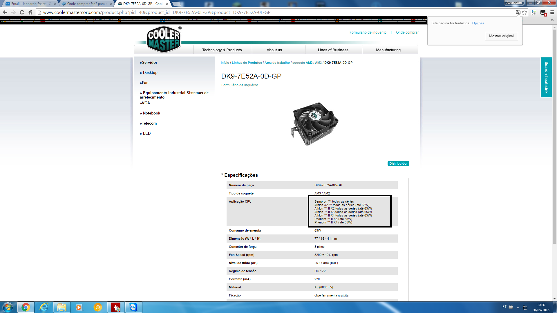
Task: Open the orange circle browser taskbar icon
Action: [98, 307]
